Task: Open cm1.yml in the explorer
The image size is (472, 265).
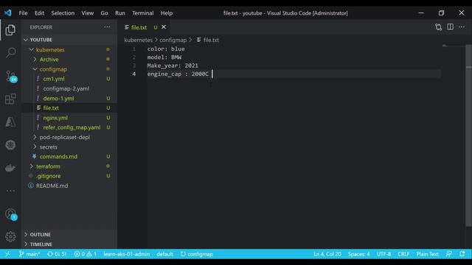Action: (x=69, y=79)
